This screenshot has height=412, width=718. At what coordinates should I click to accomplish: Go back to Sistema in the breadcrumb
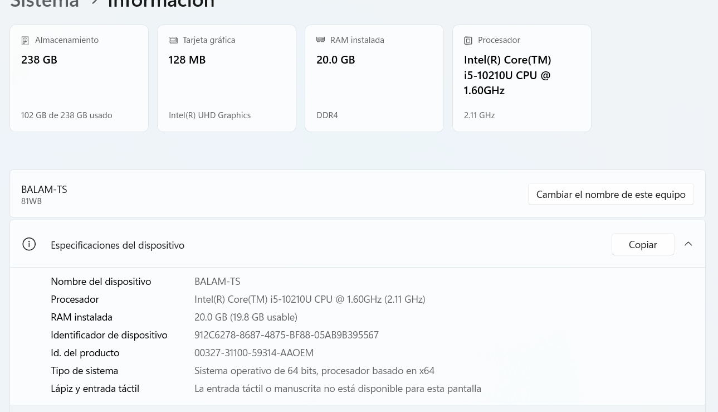click(x=45, y=3)
